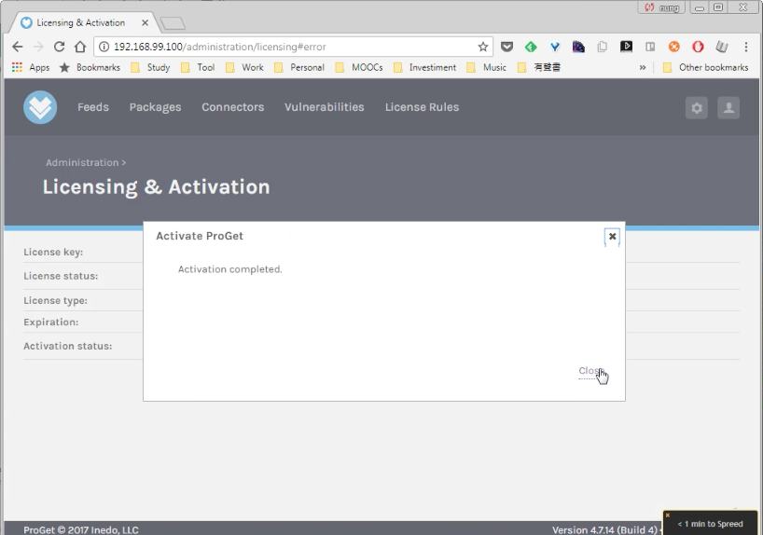Expand the MOOCs bookmark folder
The height and width of the screenshot is (535, 763).
359,68
